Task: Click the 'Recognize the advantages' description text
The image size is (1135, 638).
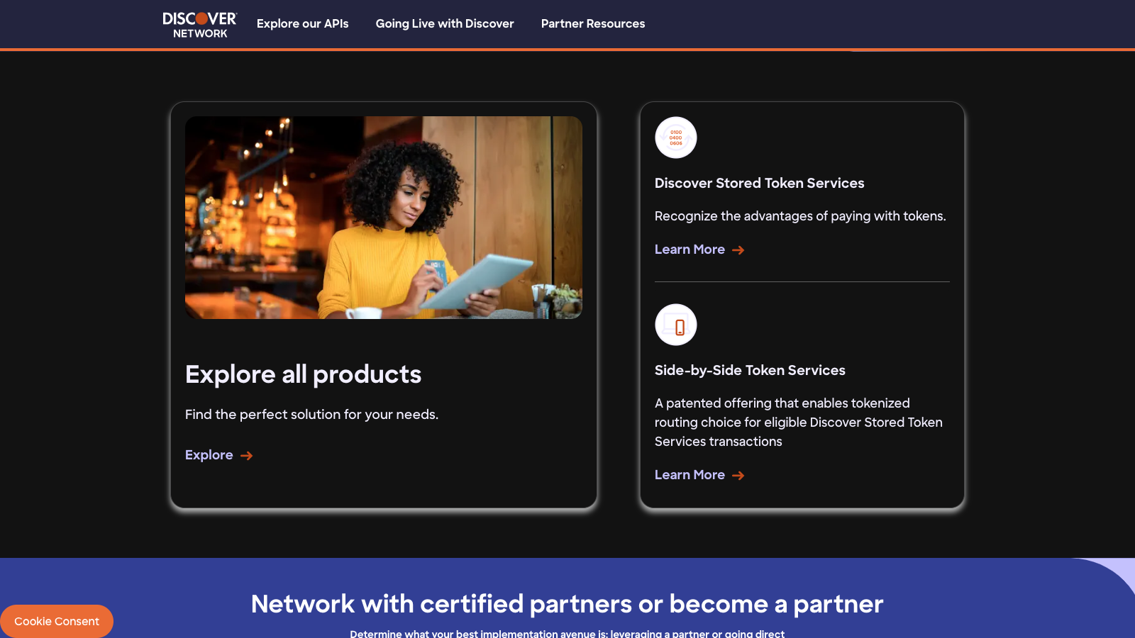Action: (800, 216)
